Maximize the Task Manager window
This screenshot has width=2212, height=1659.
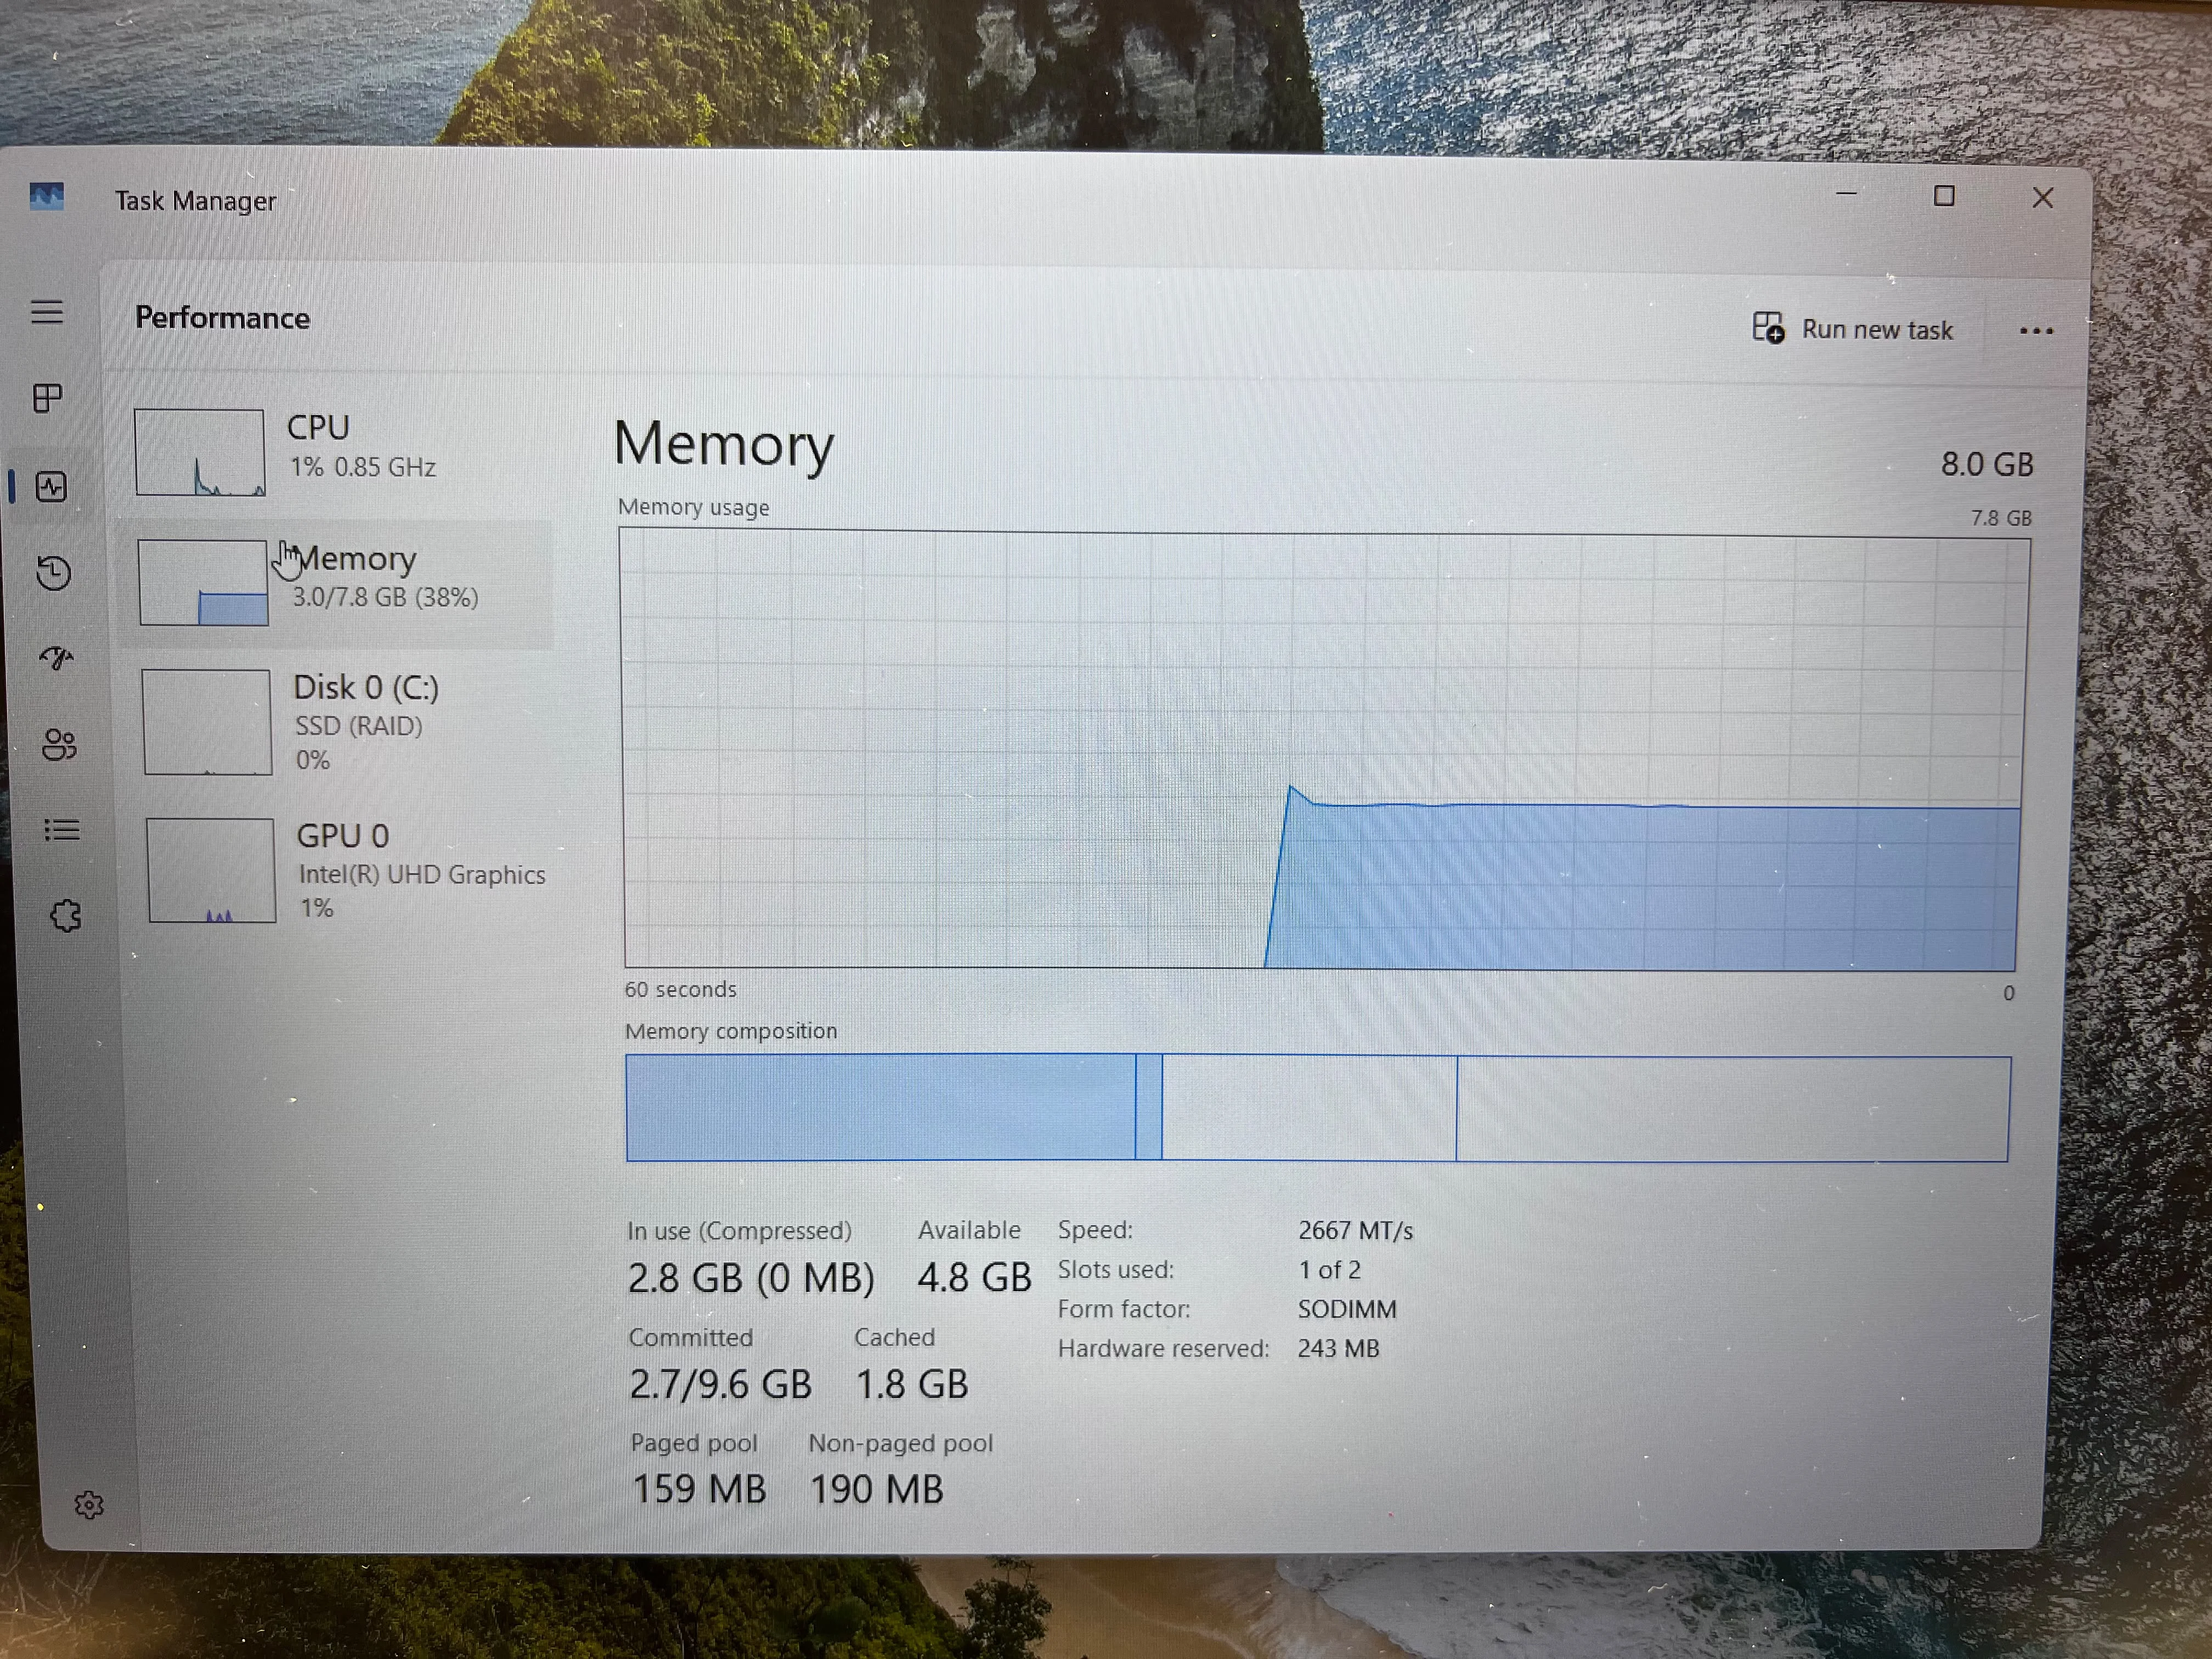[x=1943, y=196]
